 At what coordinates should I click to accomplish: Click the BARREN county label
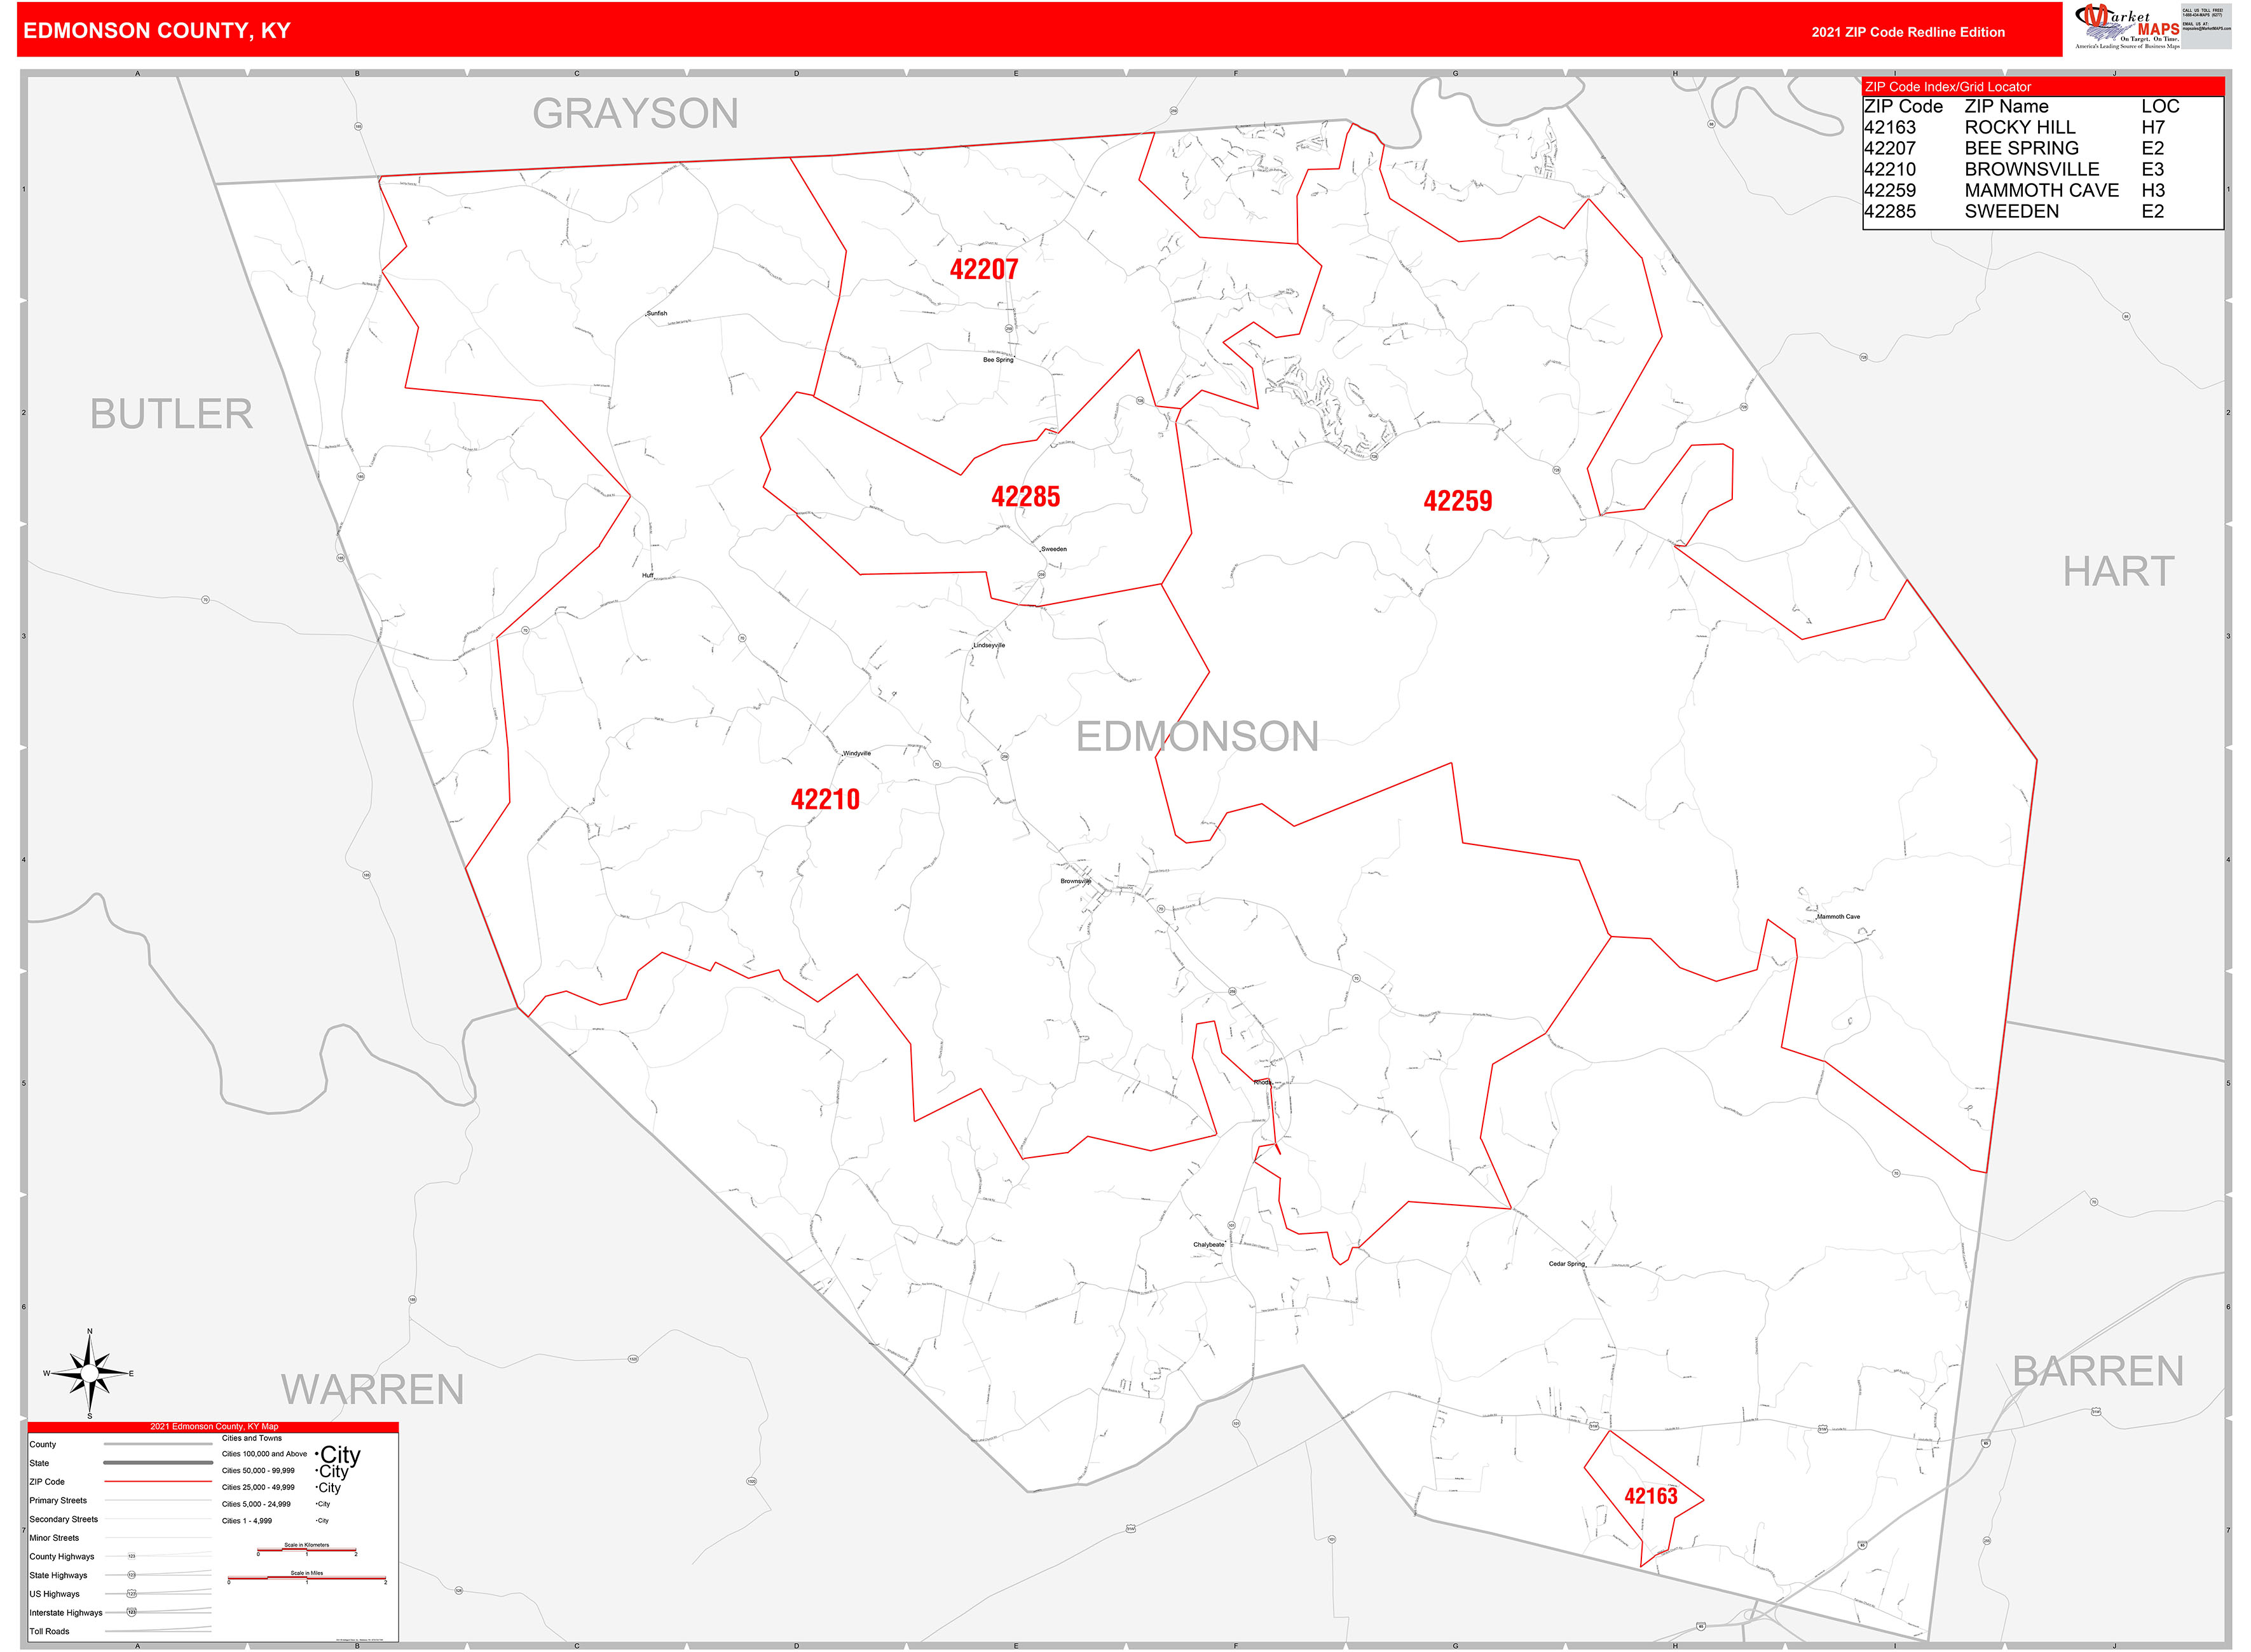coord(2098,1371)
